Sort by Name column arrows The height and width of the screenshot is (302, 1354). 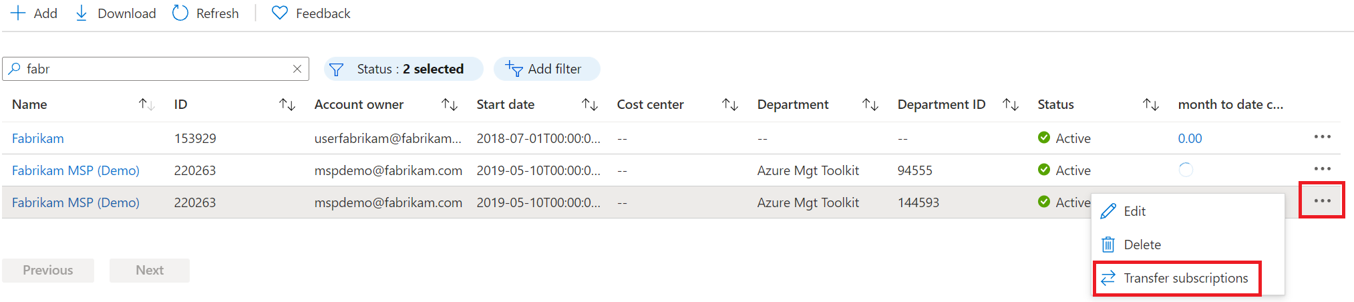pyautogui.click(x=146, y=104)
